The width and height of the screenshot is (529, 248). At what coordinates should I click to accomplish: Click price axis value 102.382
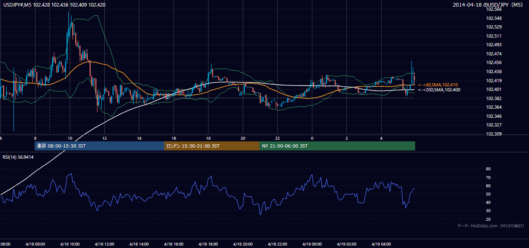click(x=493, y=98)
